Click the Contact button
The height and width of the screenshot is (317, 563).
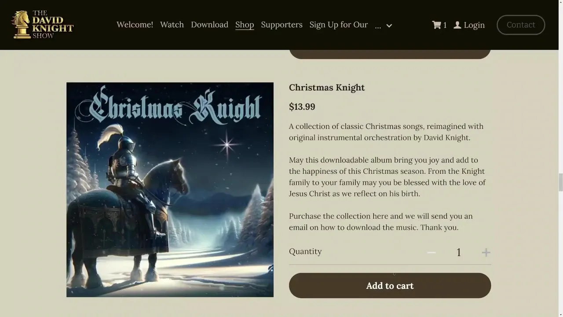pyautogui.click(x=521, y=25)
